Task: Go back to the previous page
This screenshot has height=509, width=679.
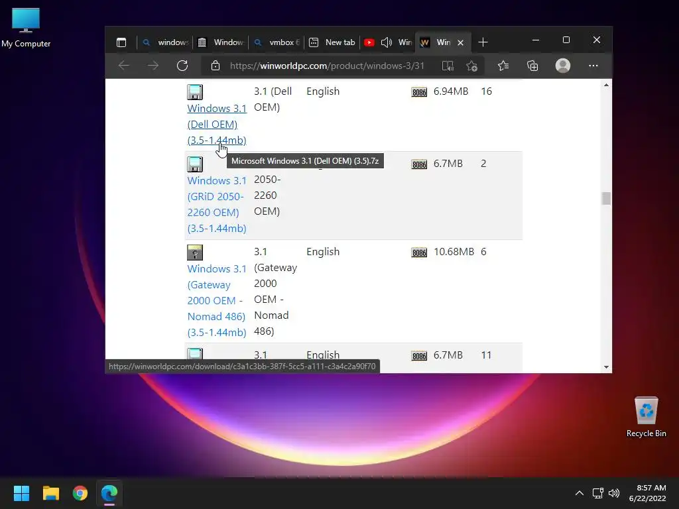Action: point(124,66)
